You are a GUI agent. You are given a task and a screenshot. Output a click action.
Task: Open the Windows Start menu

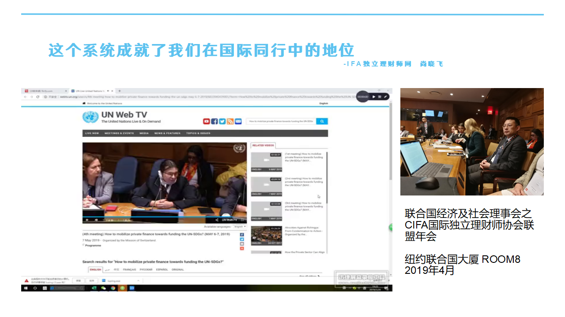click(x=25, y=288)
